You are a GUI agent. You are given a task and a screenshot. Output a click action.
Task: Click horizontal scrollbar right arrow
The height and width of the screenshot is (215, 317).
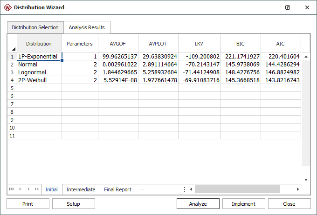[x=298, y=189]
